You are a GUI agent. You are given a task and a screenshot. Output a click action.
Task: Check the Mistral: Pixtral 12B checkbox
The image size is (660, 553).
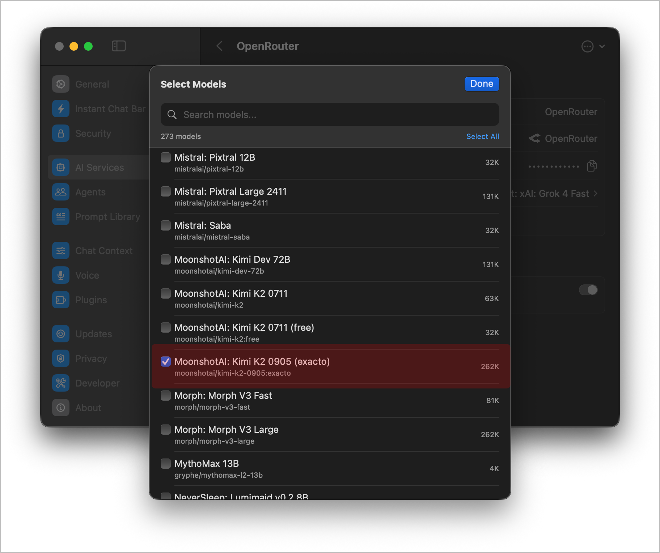(x=166, y=157)
